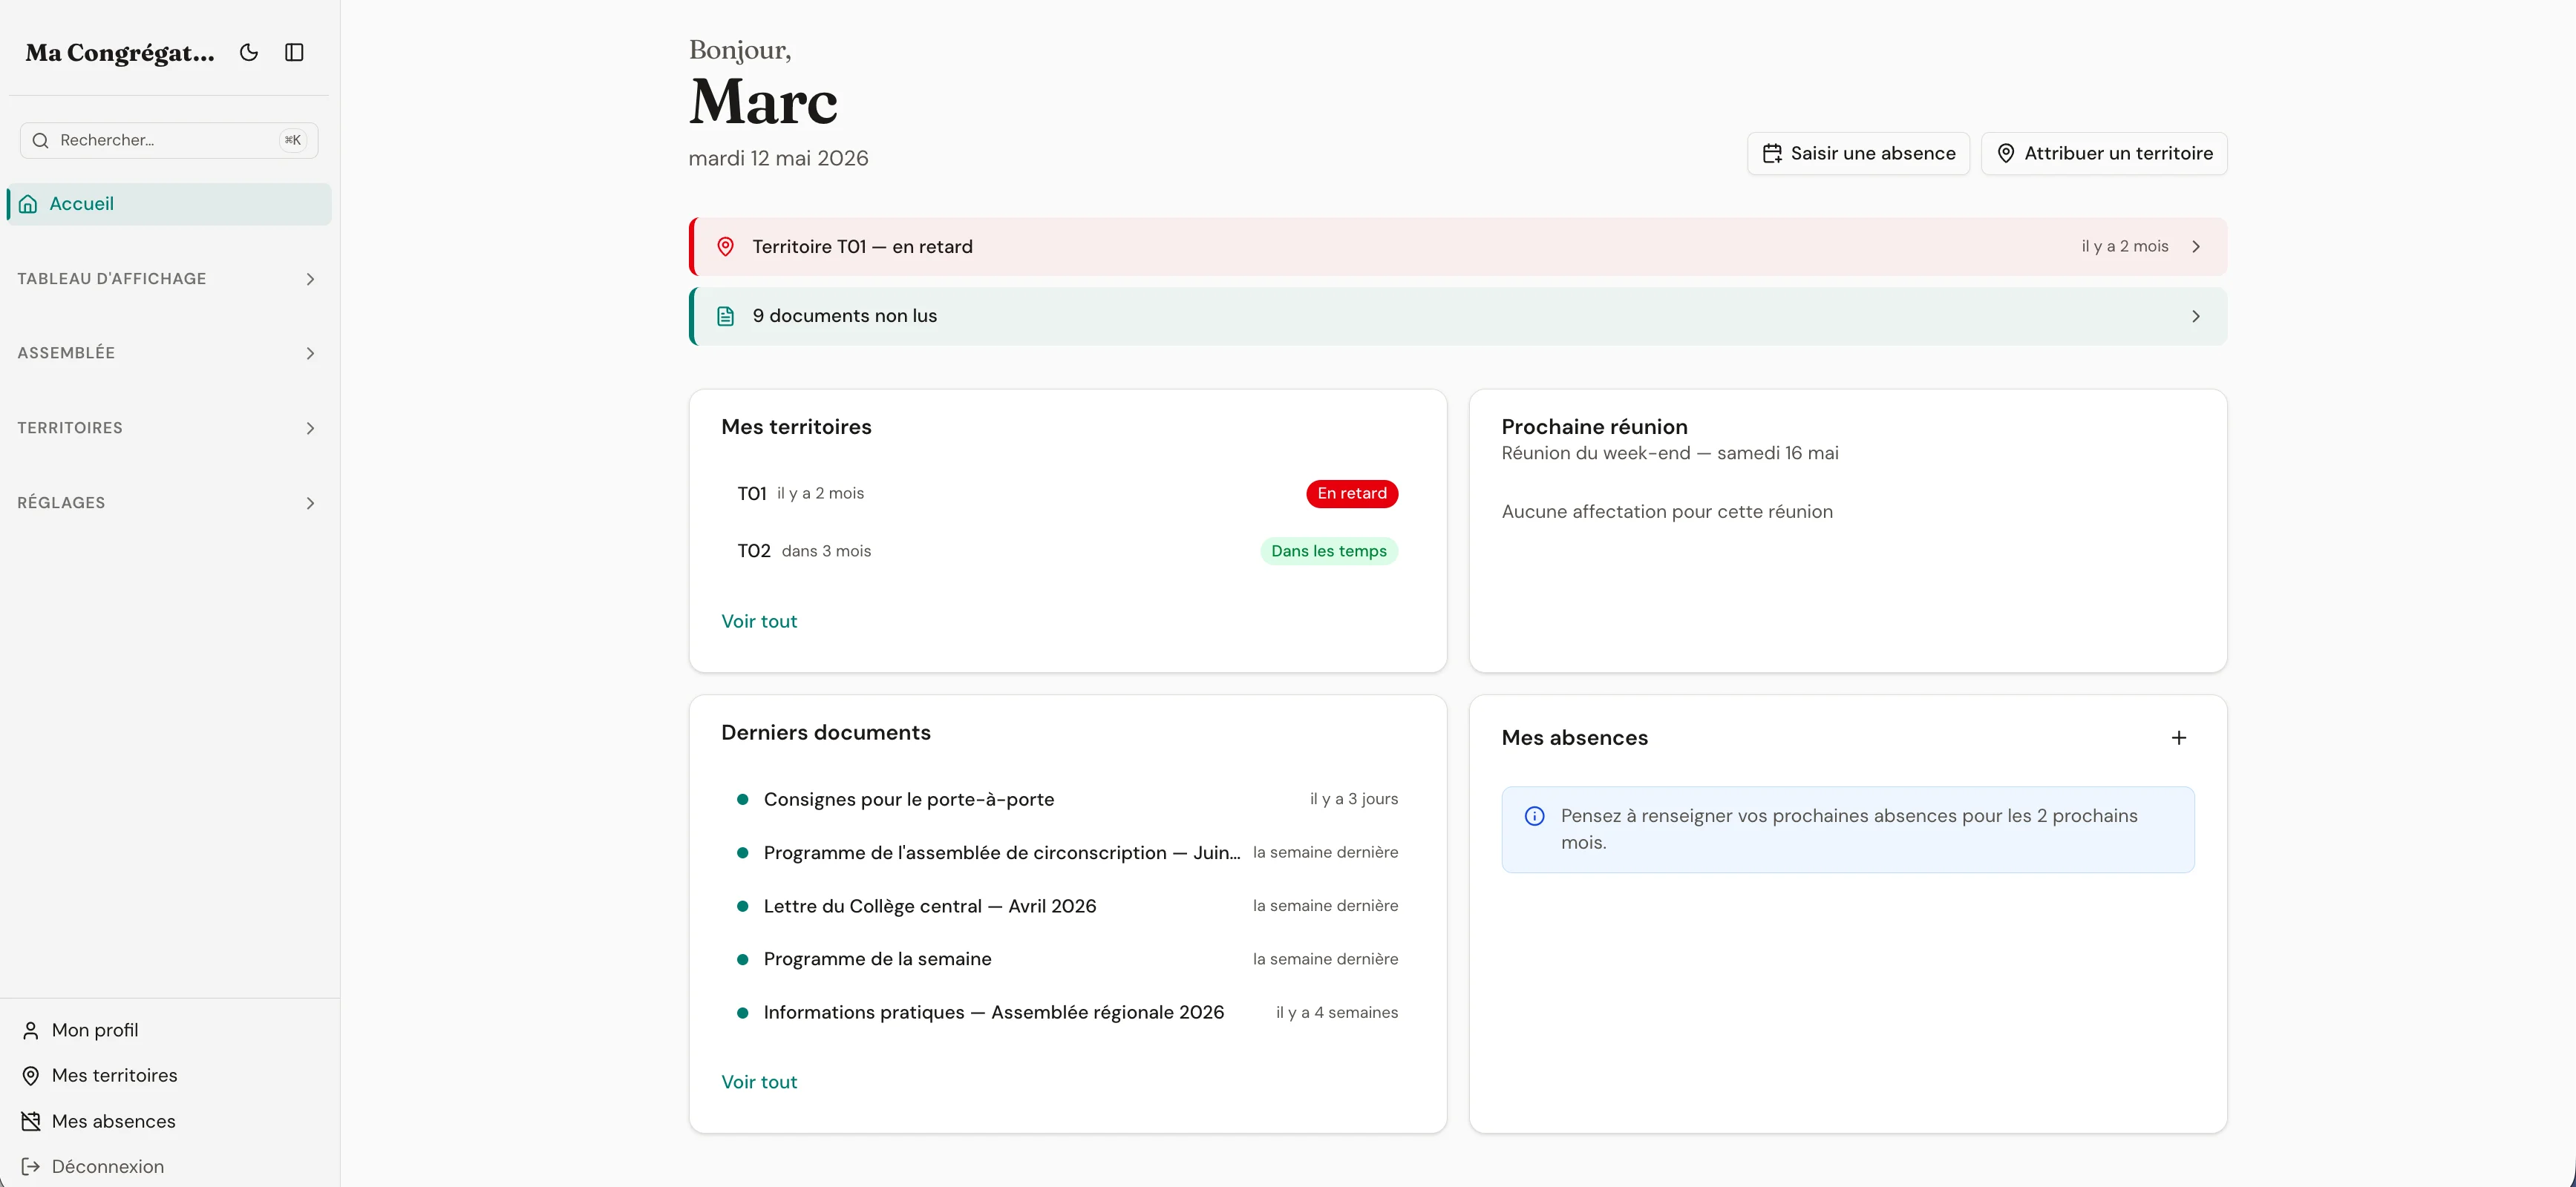Viewport: 2576px width, 1187px height.
Task: Click the Mes absences card heading
Action: point(1574,737)
